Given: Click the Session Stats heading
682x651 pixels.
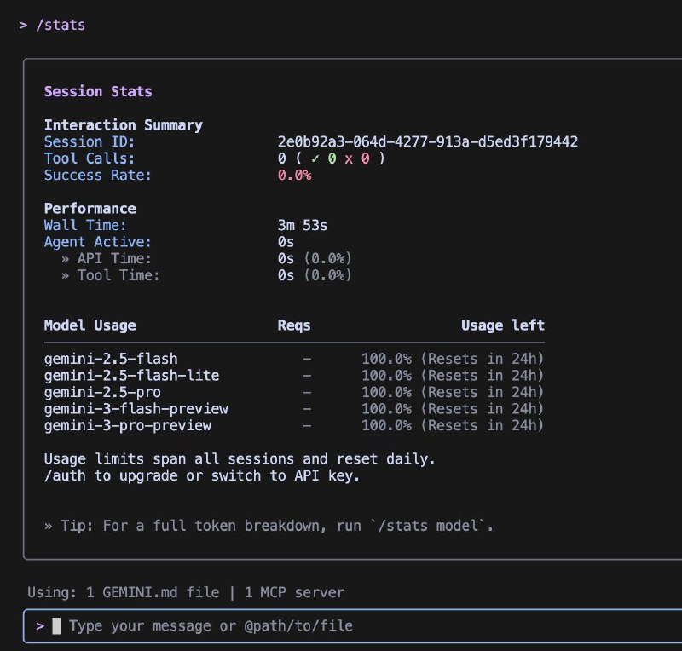Looking at the screenshot, I should 98,91.
